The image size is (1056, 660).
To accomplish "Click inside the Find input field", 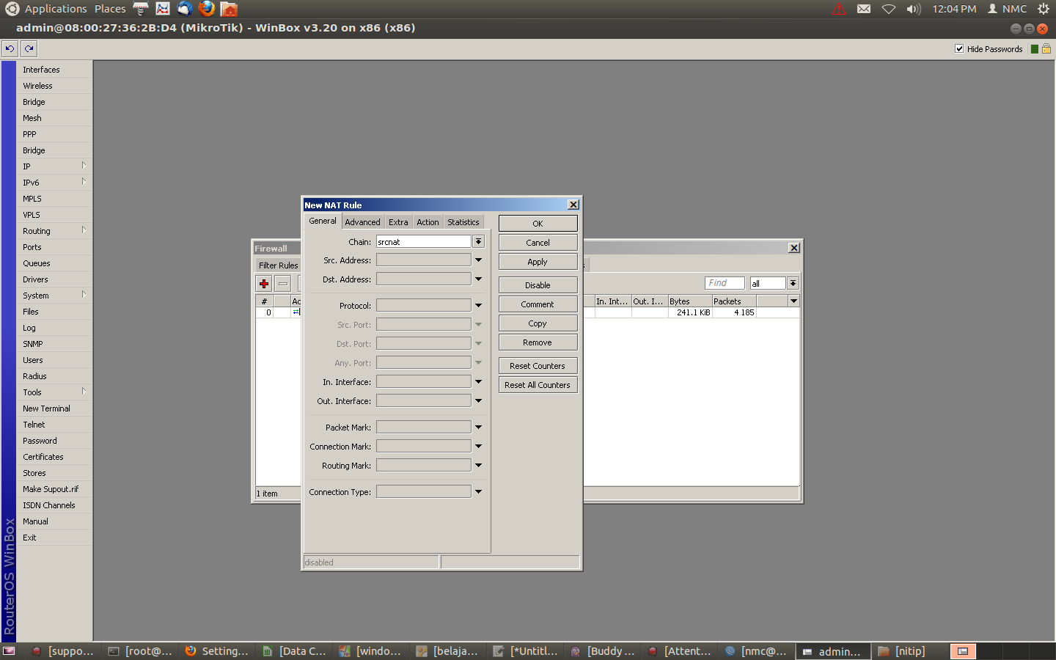I will [725, 282].
